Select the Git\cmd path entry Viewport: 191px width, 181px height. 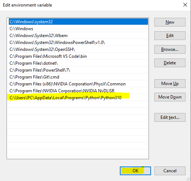78,77
